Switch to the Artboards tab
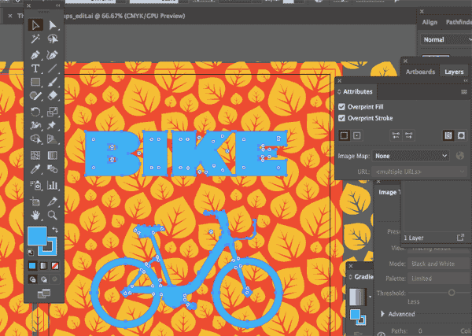 (x=420, y=72)
